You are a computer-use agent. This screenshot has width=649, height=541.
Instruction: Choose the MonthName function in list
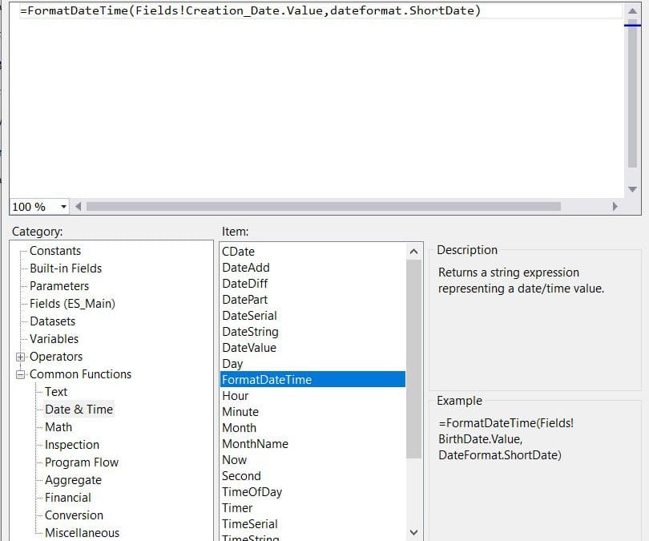pyautogui.click(x=255, y=444)
